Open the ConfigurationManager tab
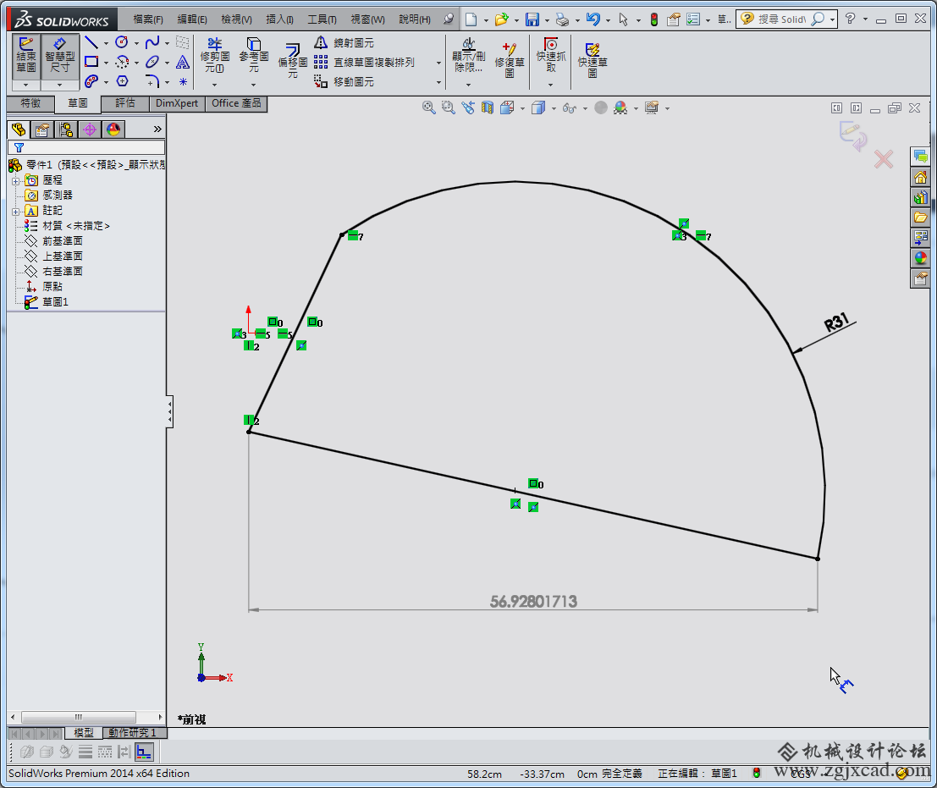The height and width of the screenshot is (788, 937). coord(66,129)
